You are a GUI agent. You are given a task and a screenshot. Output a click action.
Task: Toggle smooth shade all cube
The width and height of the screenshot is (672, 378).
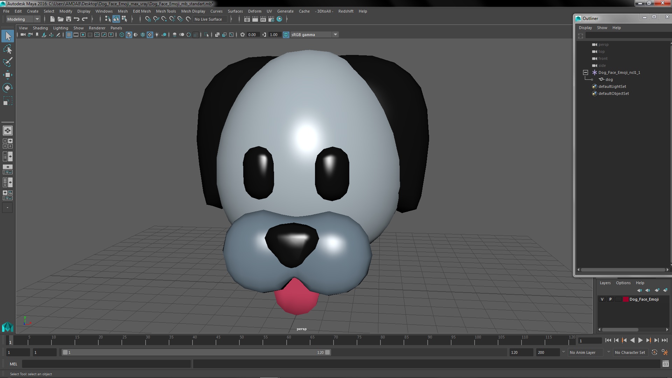[x=129, y=35]
